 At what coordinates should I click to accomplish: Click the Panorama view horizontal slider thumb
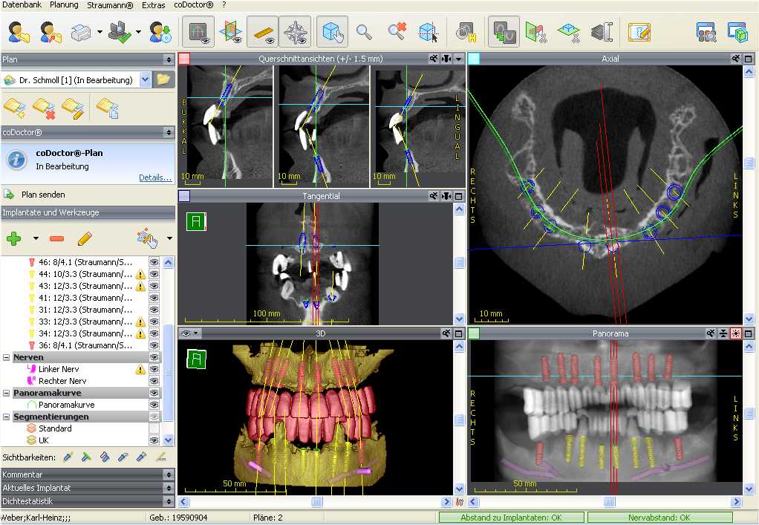pyautogui.click(x=610, y=502)
